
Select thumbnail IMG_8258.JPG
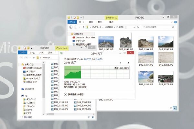(x=166, y=59)
